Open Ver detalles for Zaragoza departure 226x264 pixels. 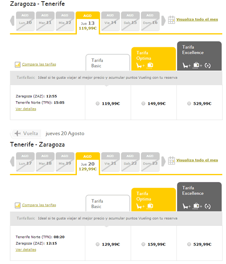click(26, 109)
